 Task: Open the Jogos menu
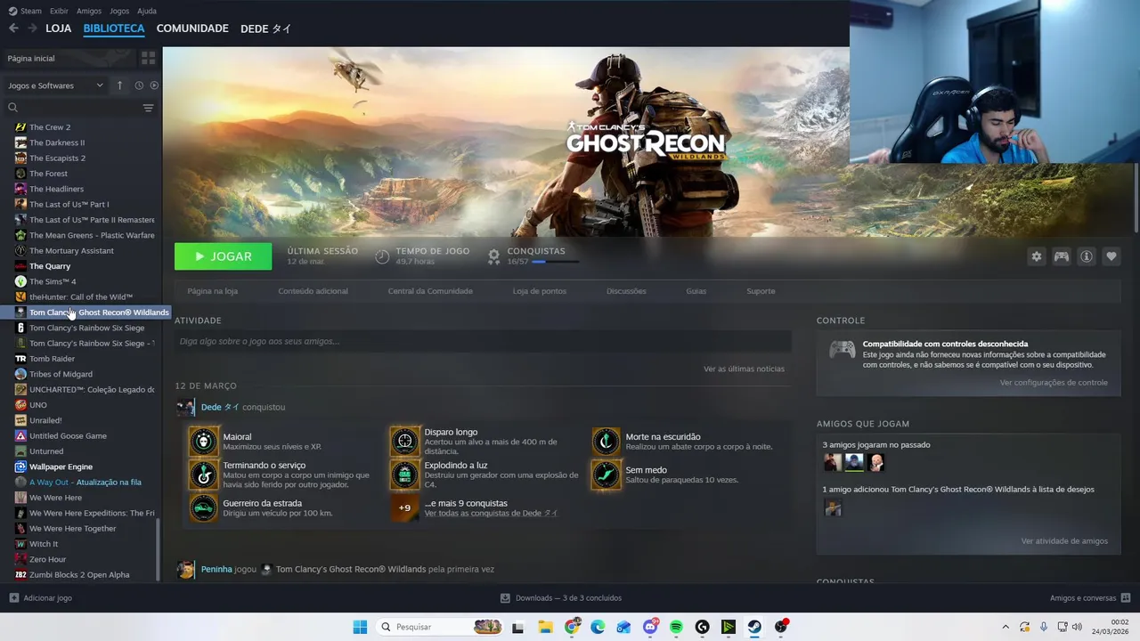pos(119,11)
